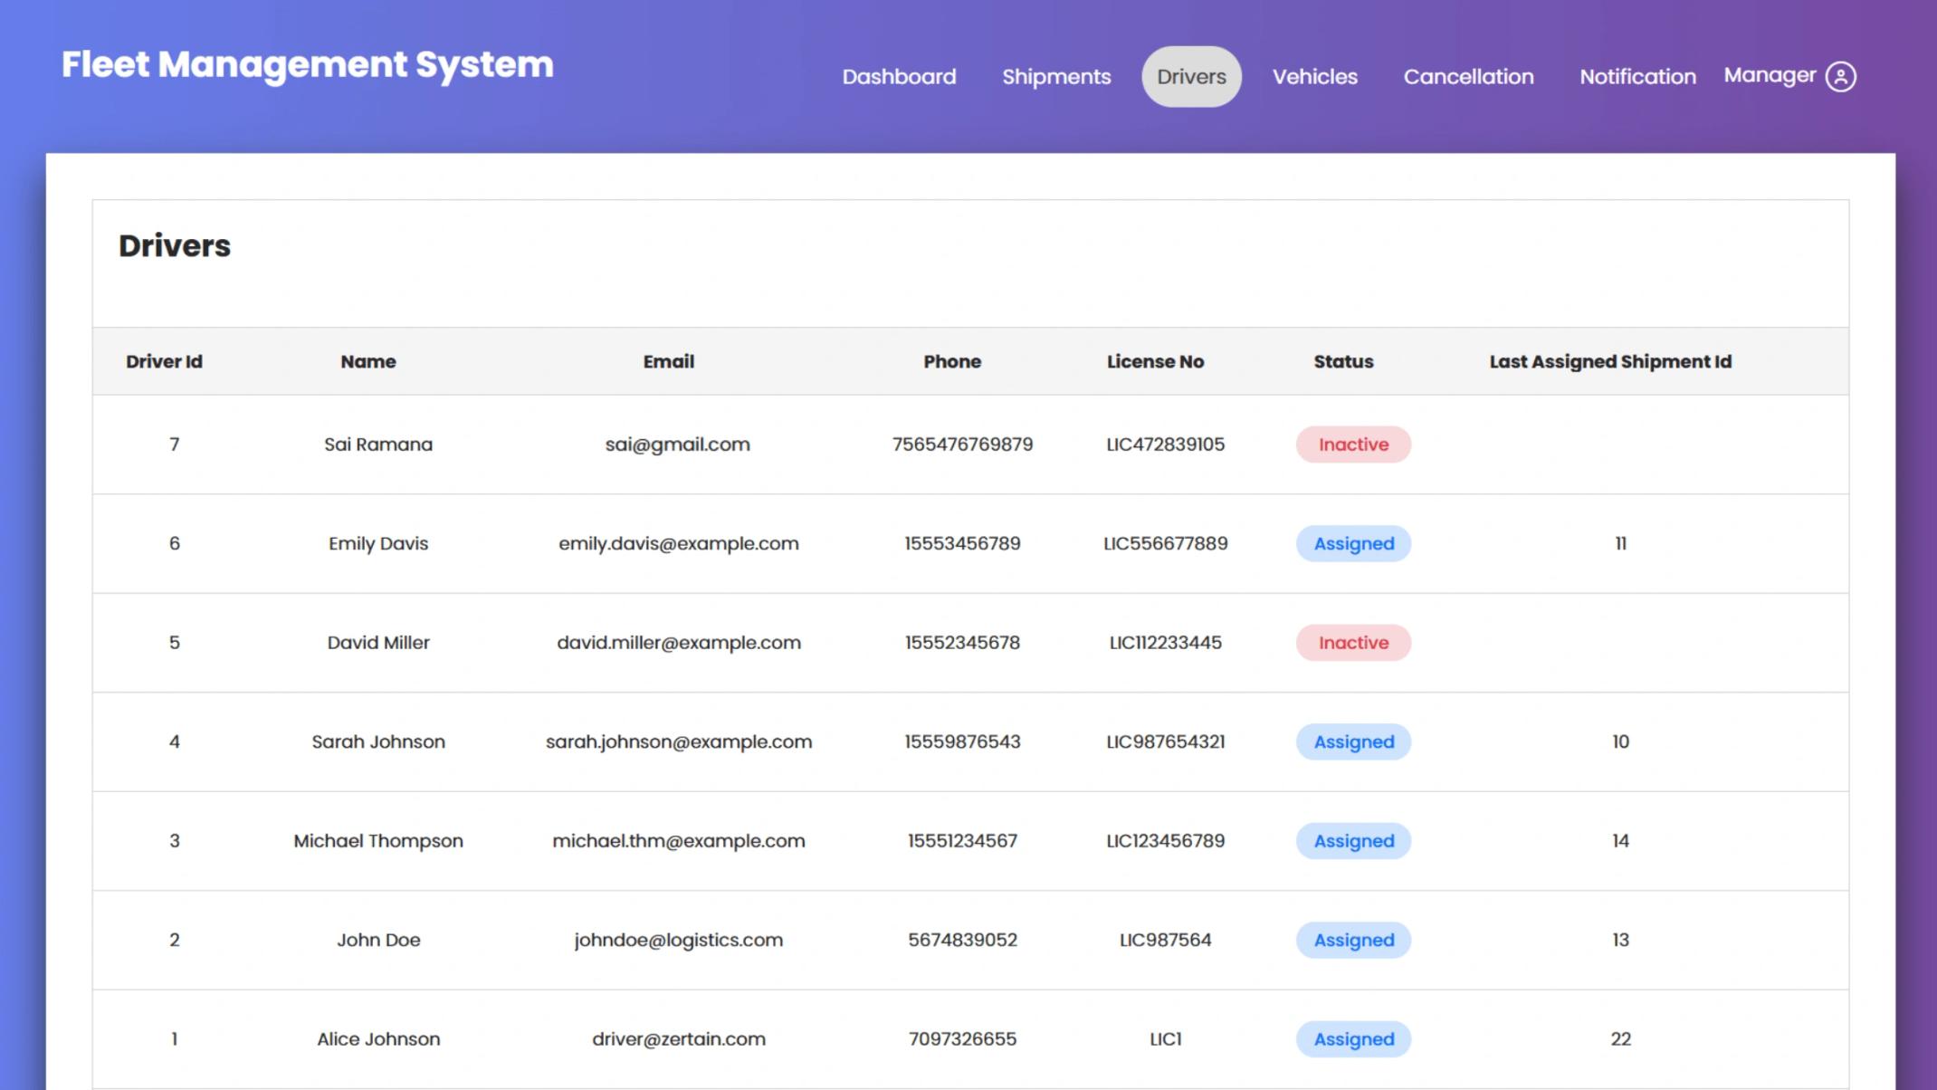The width and height of the screenshot is (1937, 1090).
Task: Select the name David Miller
Action: tap(378, 643)
